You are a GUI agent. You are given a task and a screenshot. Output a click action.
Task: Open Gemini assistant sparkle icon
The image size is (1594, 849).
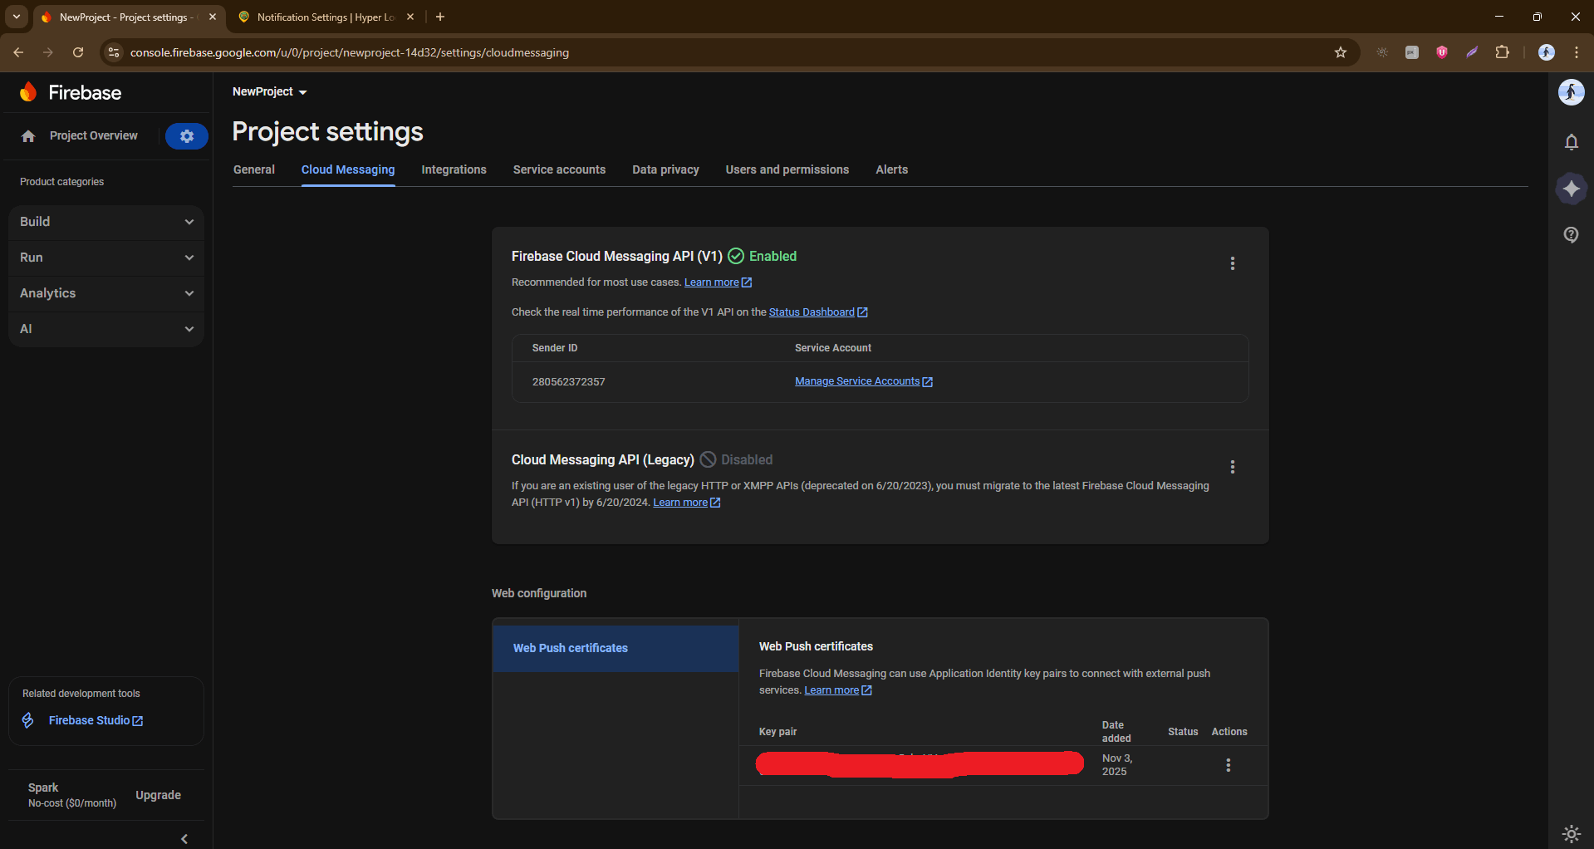tap(1571, 189)
